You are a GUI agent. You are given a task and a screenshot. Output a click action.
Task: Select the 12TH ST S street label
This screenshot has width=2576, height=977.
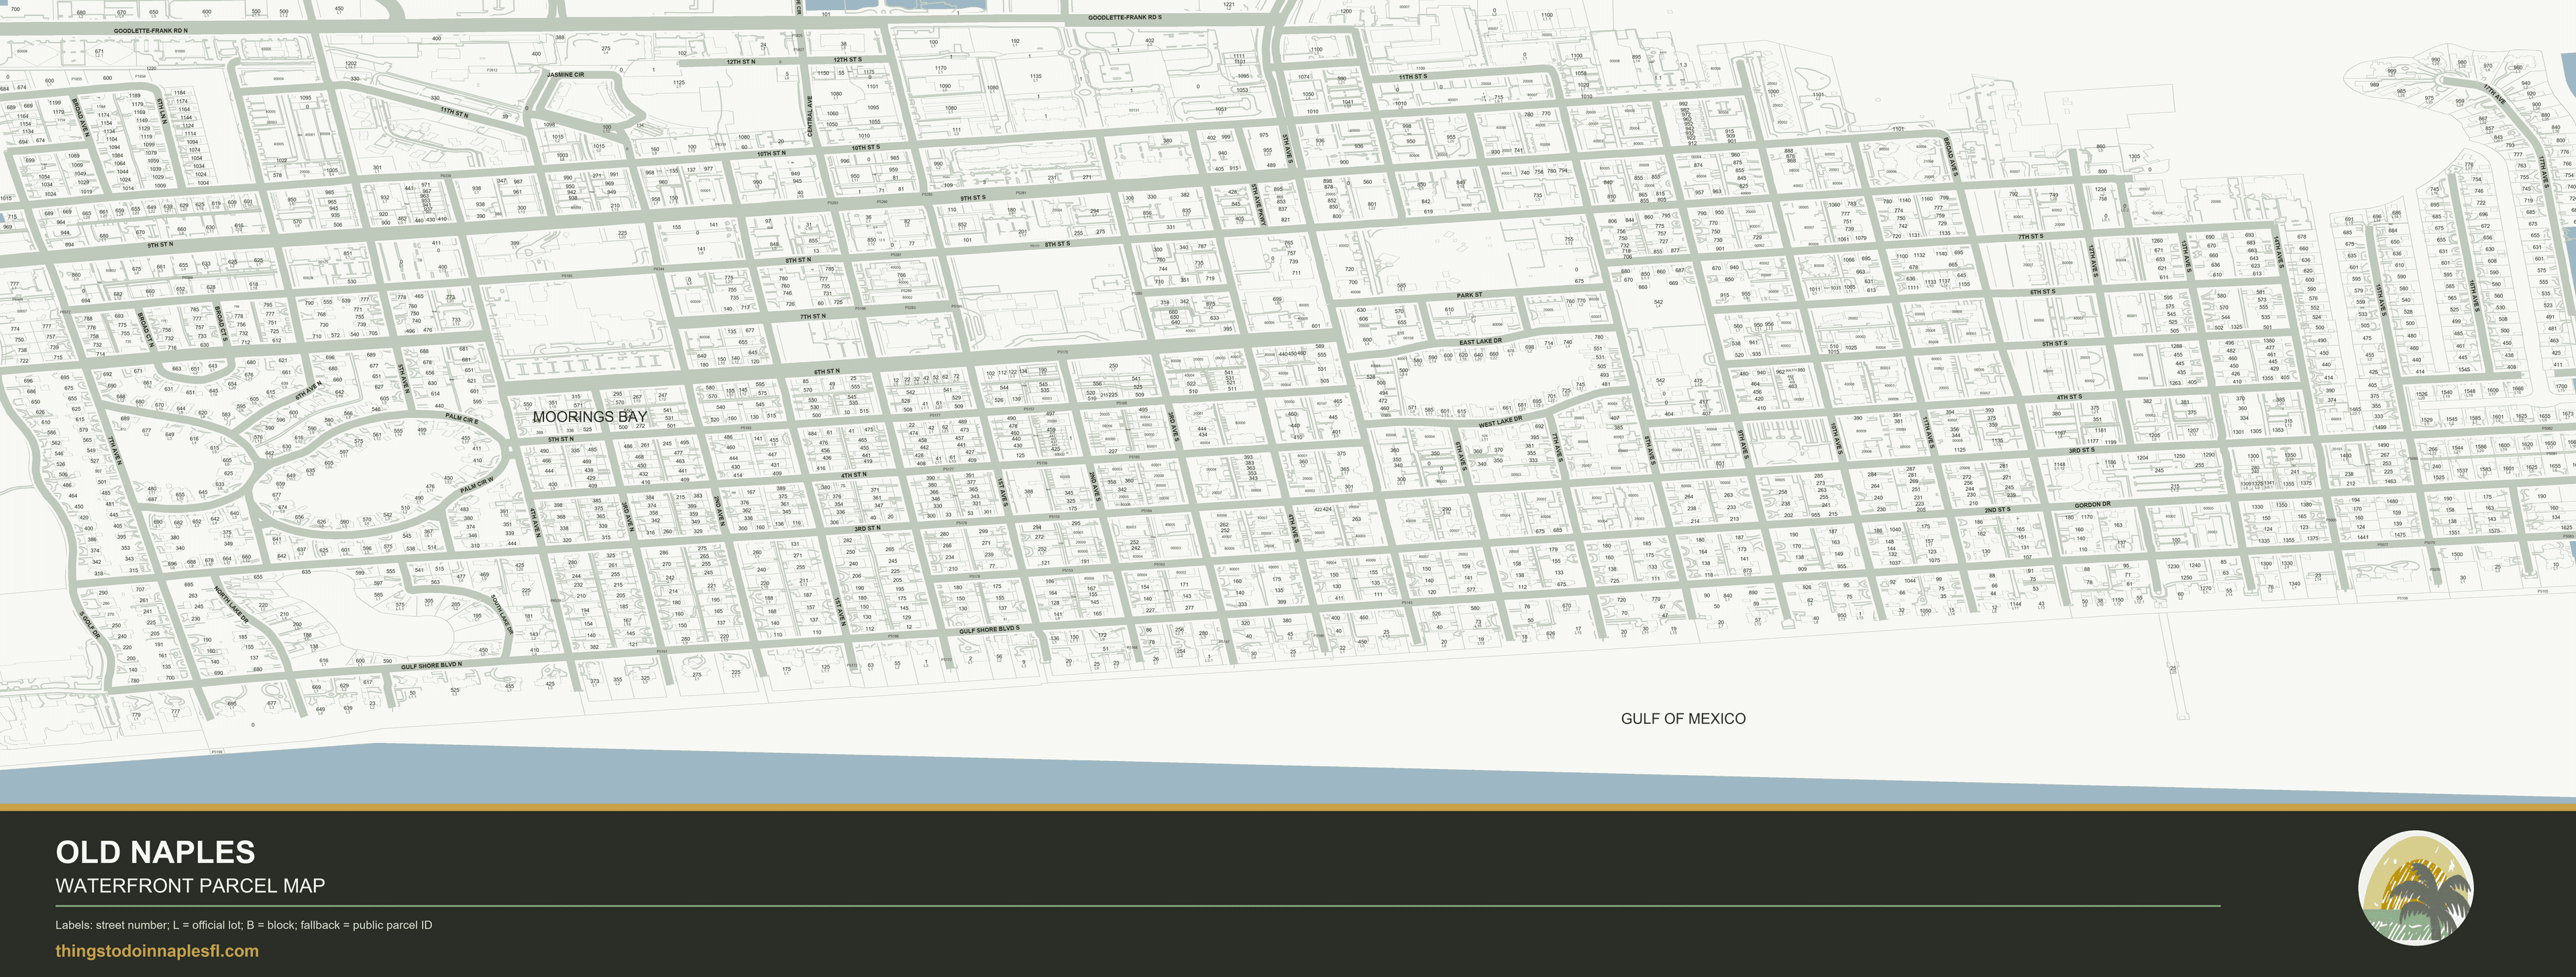(847, 60)
